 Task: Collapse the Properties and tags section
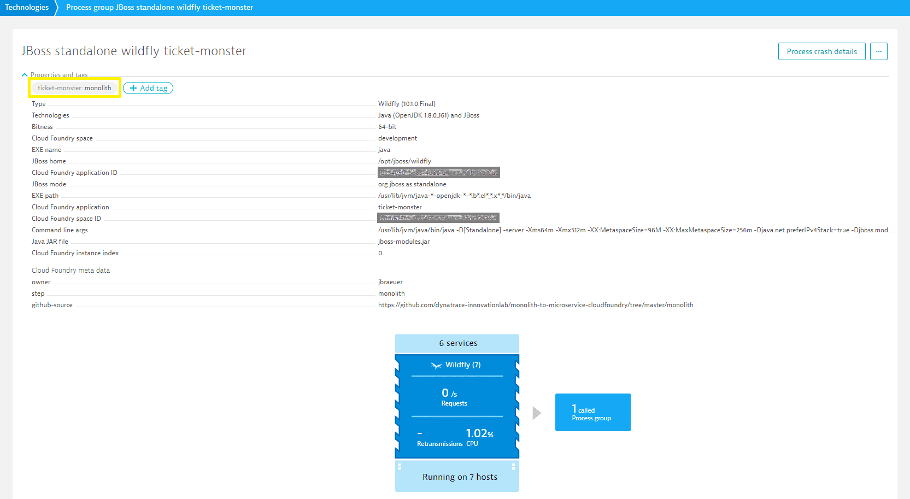click(x=25, y=75)
